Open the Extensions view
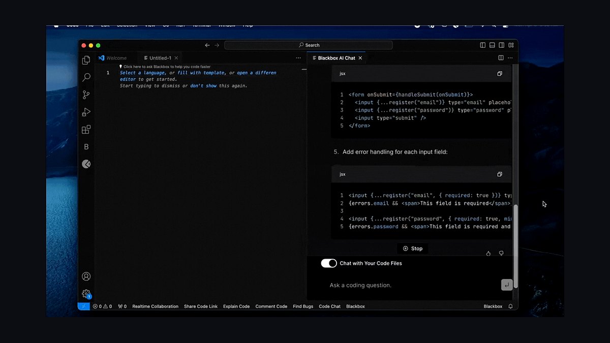The image size is (610, 343). 86,129
